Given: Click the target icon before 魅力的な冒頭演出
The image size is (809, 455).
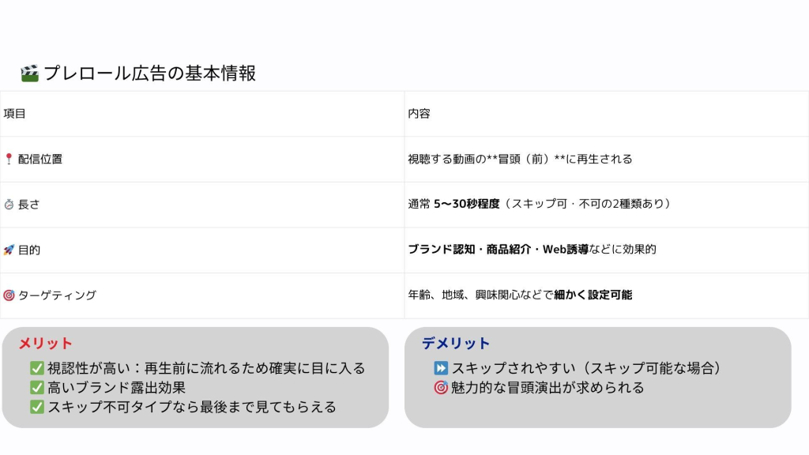Looking at the screenshot, I should pyautogui.click(x=441, y=388).
